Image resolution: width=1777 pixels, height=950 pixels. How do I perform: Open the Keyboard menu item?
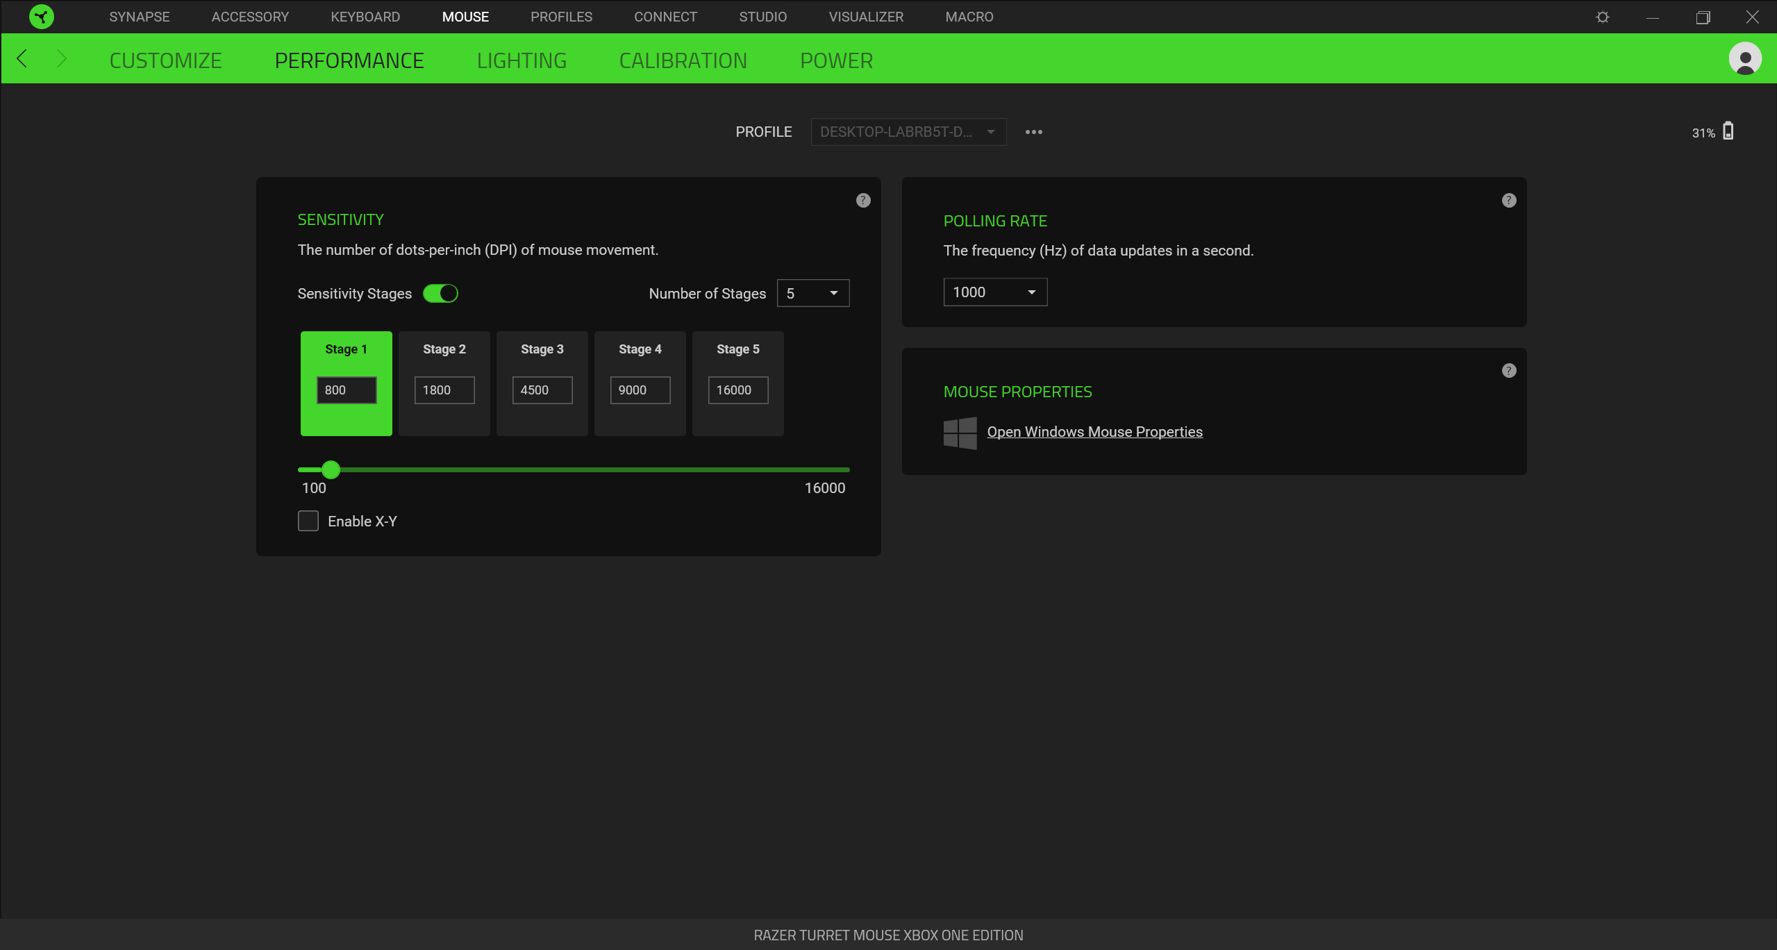(365, 17)
